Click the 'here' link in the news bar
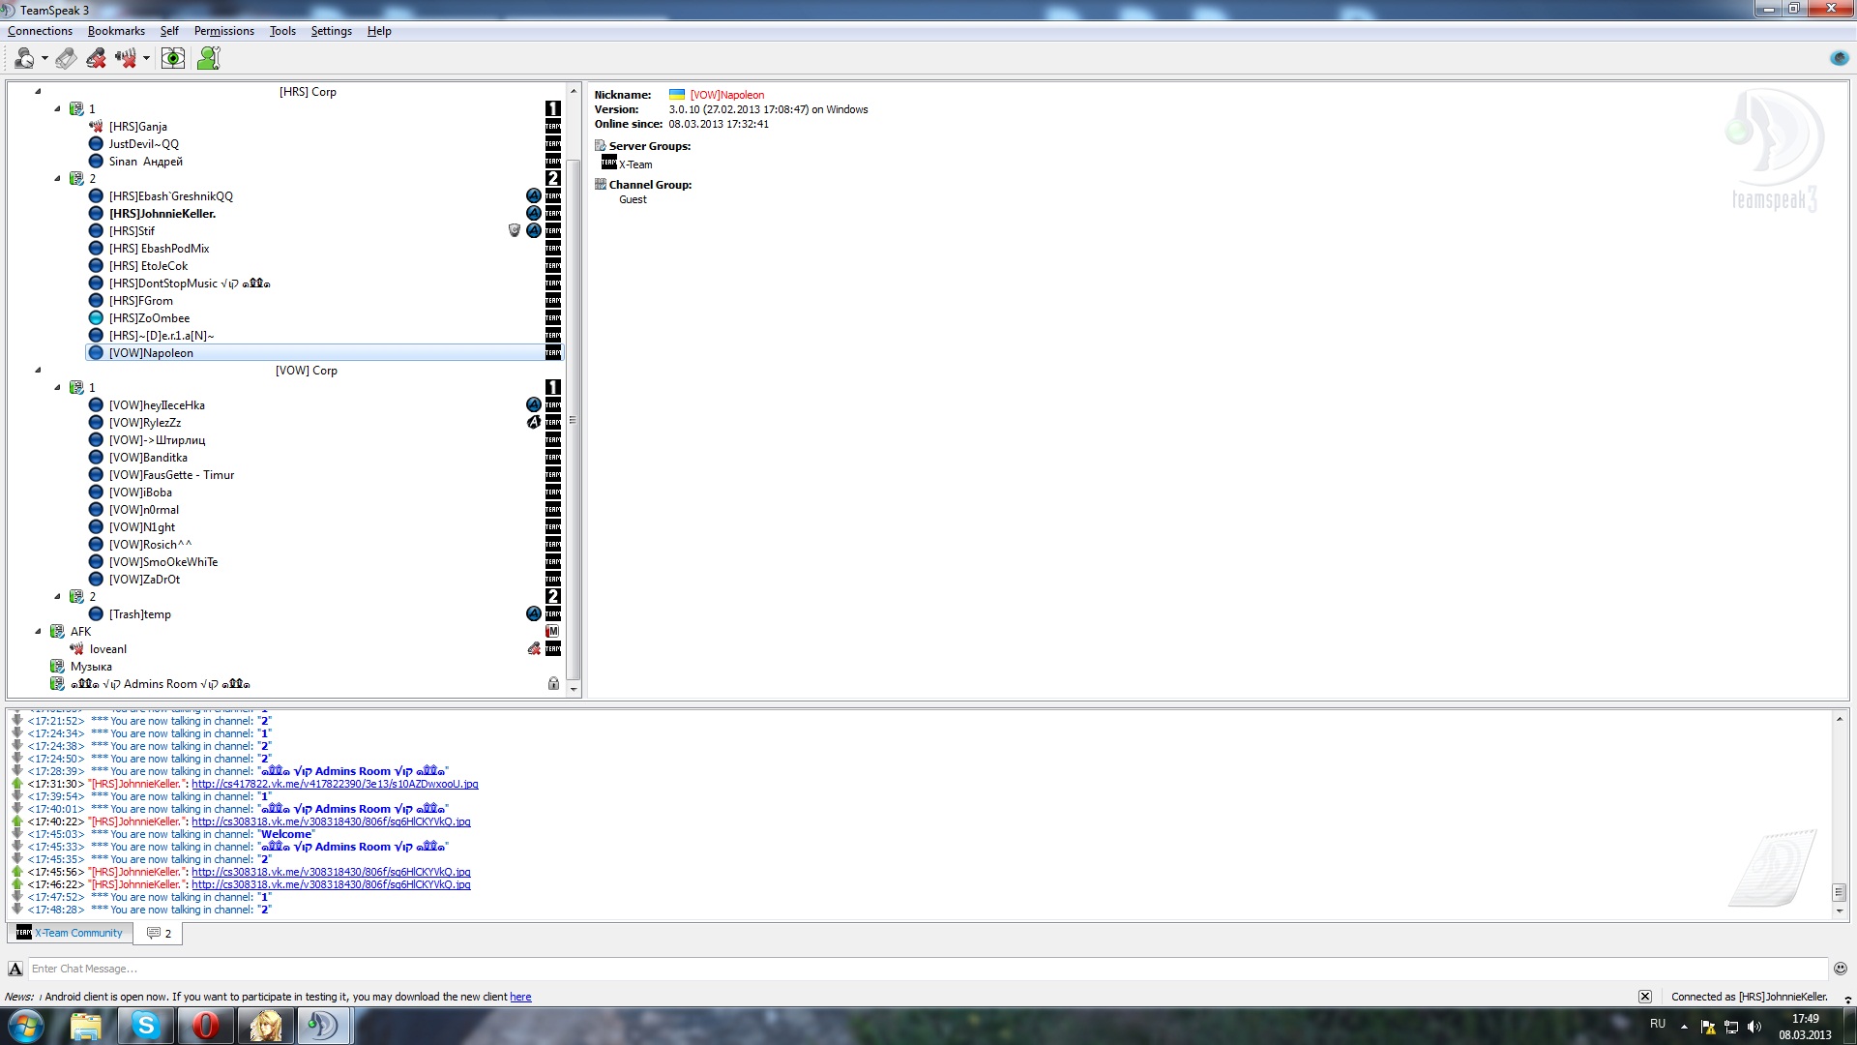 [520, 998]
